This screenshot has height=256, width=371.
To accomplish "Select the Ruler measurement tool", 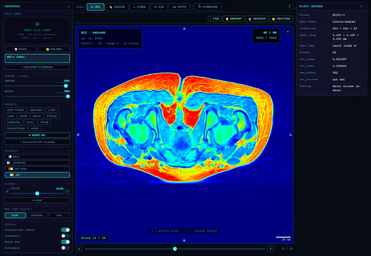I will click(x=117, y=7).
